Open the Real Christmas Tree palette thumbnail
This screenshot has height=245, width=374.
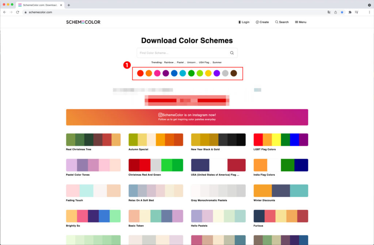click(93, 139)
